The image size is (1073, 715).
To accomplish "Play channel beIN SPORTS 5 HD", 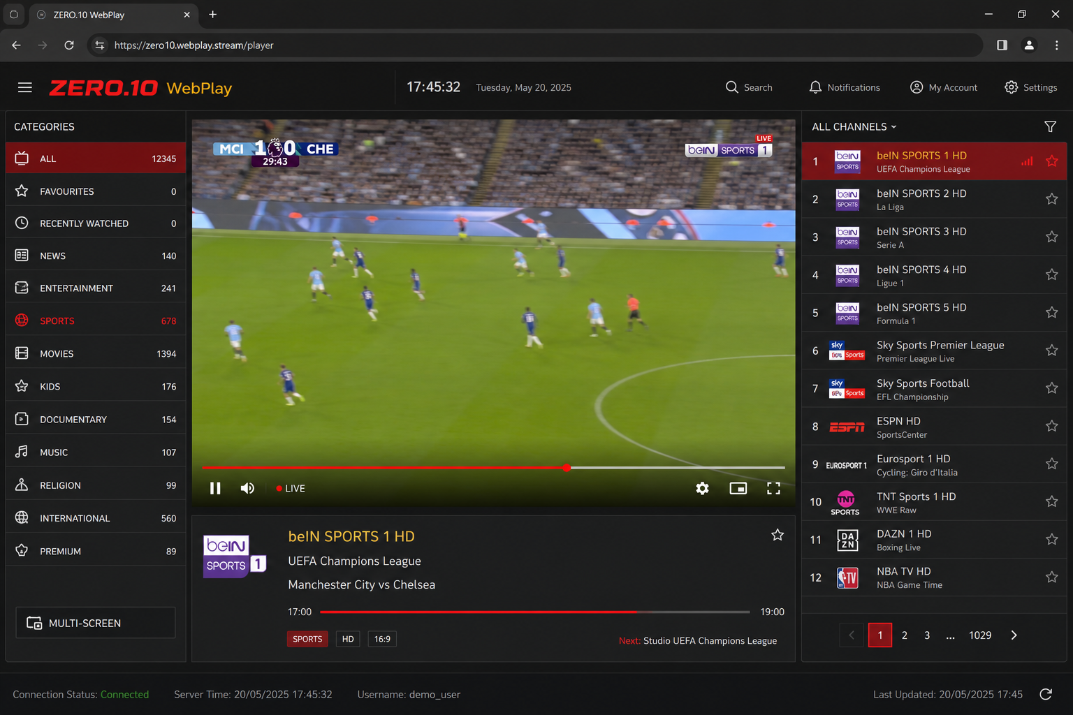I will 934,313.
